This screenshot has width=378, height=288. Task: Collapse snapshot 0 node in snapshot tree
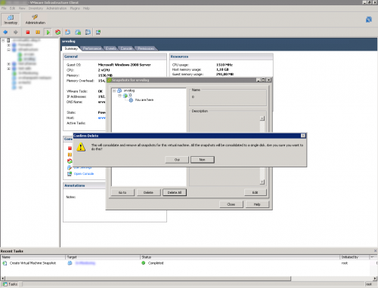[119, 96]
